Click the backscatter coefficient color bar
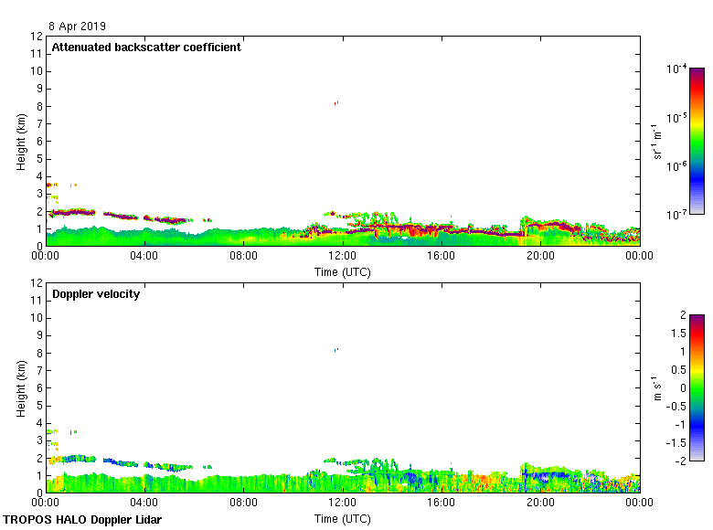Image resolution: width=713 pixels, height=530 pixels. 697,141
